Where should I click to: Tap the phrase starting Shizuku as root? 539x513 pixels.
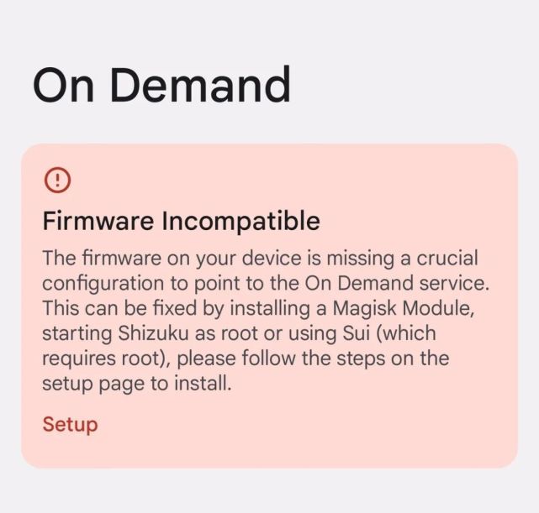[150, 333]
